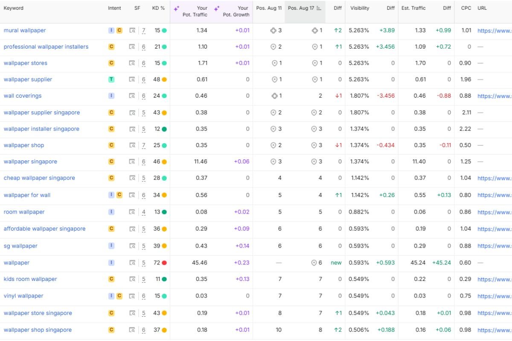Open SERP features icon for mural wallpaper
512x341 pixels.
pyautogui.click(x=132, y=30)
